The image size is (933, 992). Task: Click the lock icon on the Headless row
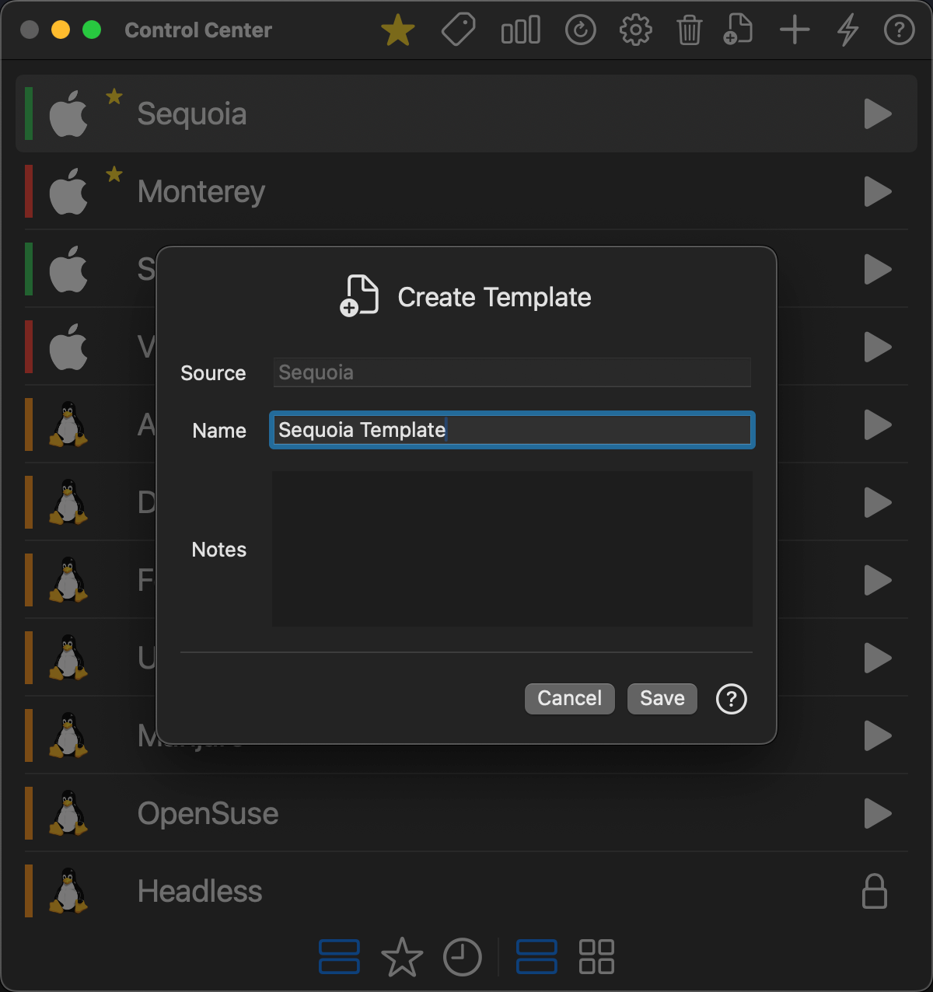click(x=875, y=892)
